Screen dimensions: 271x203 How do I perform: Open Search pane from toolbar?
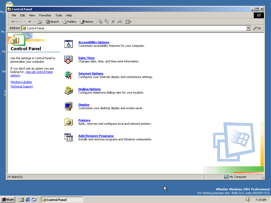pos(52,22)
